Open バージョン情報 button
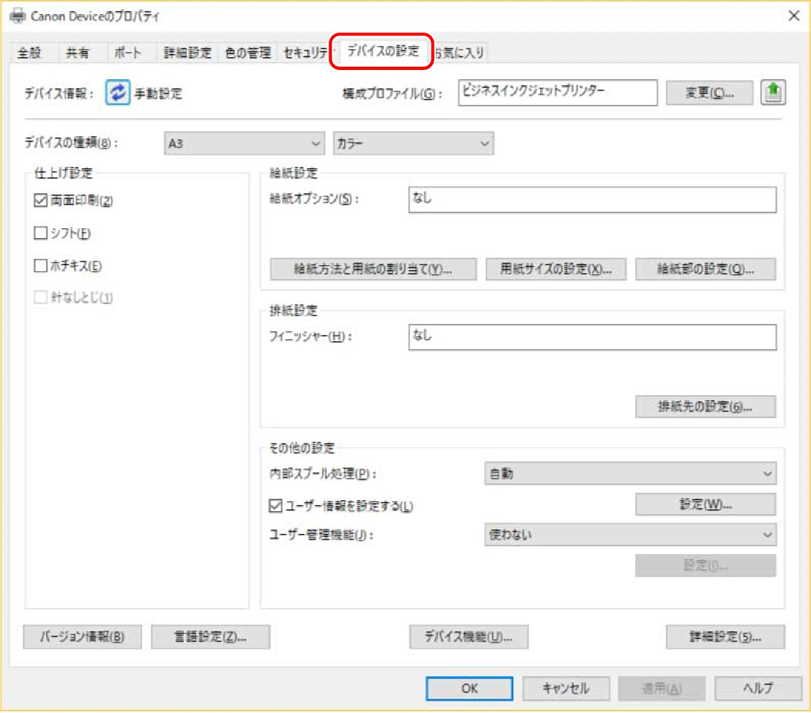811x713 pixels. coord(82,637)
